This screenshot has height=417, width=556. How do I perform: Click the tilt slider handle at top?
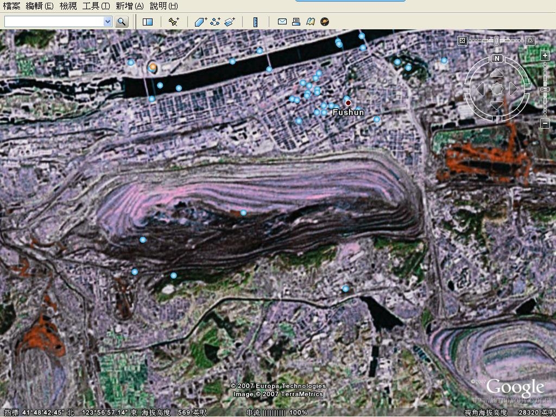click(496, 40)
